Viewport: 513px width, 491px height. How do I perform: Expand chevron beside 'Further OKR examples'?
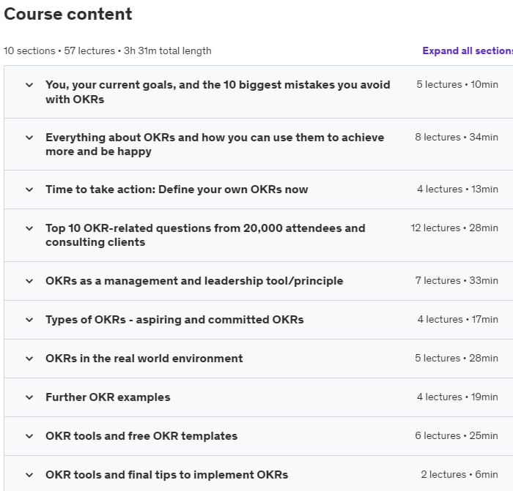pos(29,397)
